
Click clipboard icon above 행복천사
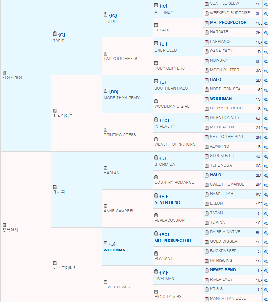pyautogui.click(x=4, y=225)
